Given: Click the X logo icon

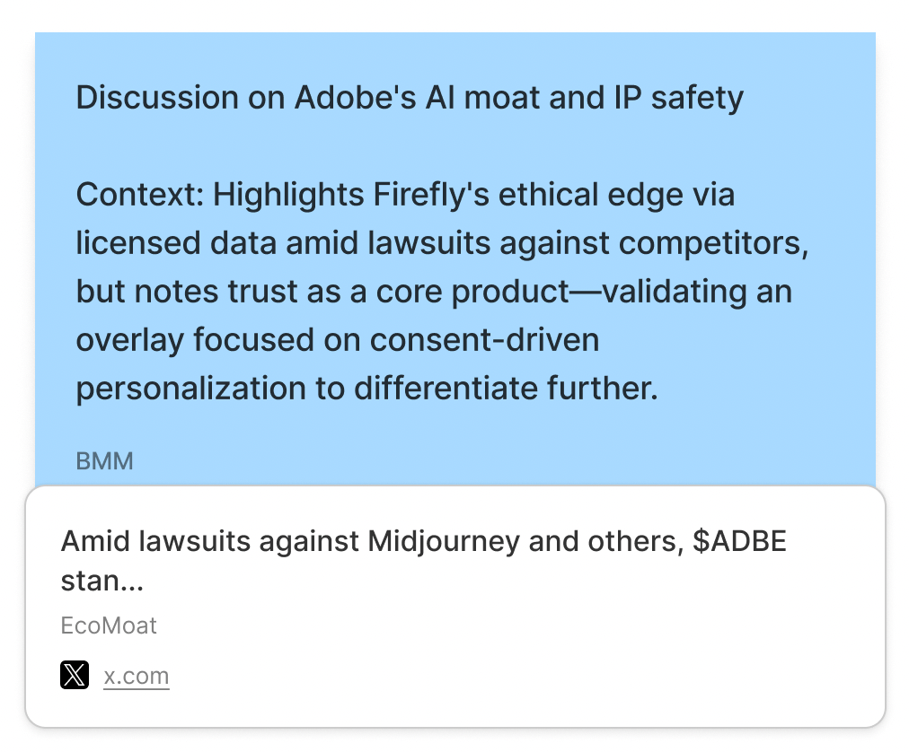Looking at the screenshot, I should (x=75, y=675).
